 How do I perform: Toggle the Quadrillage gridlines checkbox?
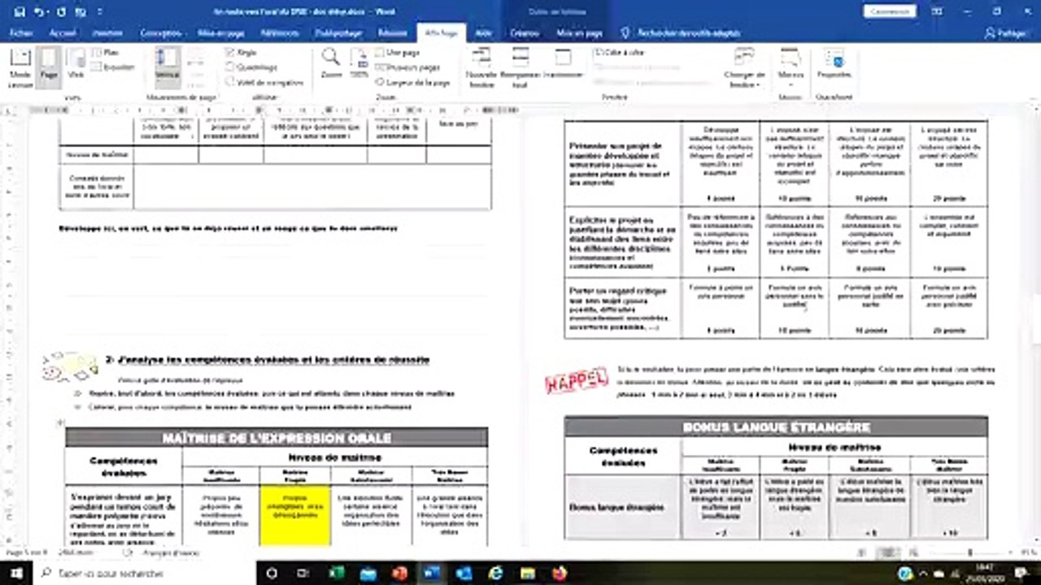pyautogui.click(x=251, y=67)
